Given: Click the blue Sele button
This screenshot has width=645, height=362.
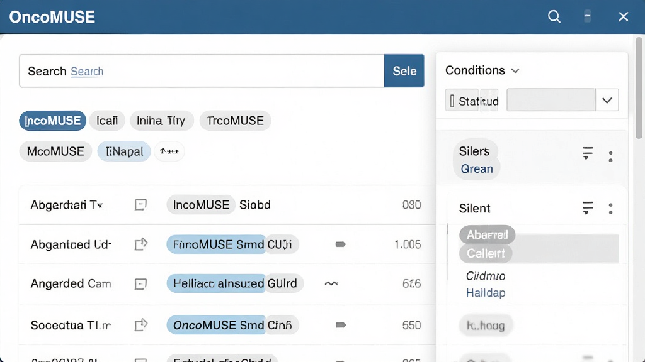Looking at the screenshot, I should click(x=404, y=71).
